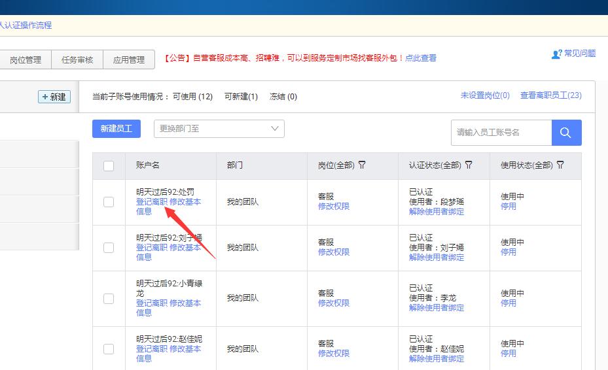The height and width of the screenshot is (370, 608).
Task: Open the 认证操作流程 link at top
Action: coord(26,25)
